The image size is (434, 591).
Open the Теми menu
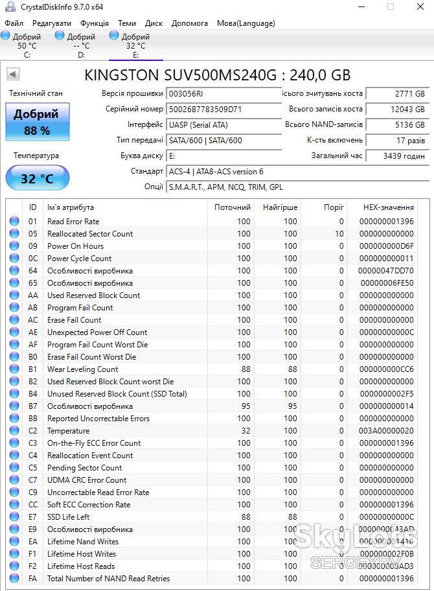tap(126, 23)
